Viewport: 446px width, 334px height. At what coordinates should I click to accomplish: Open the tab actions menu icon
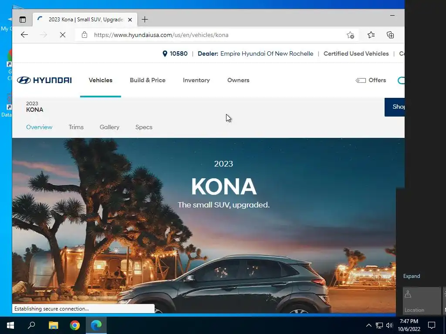[x=23, y=19]
